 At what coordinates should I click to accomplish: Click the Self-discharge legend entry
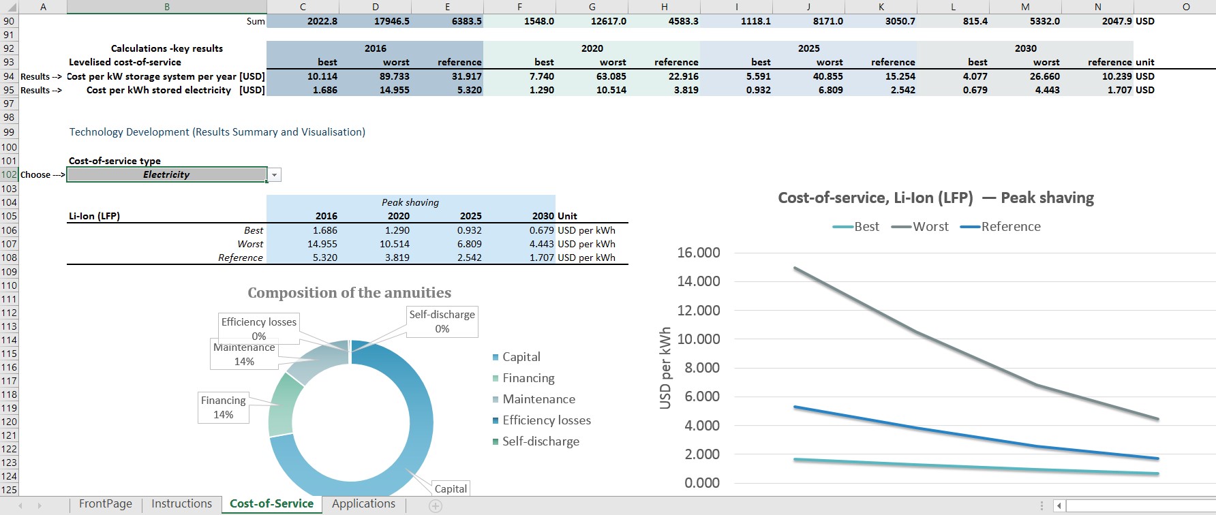pos(536,441)
